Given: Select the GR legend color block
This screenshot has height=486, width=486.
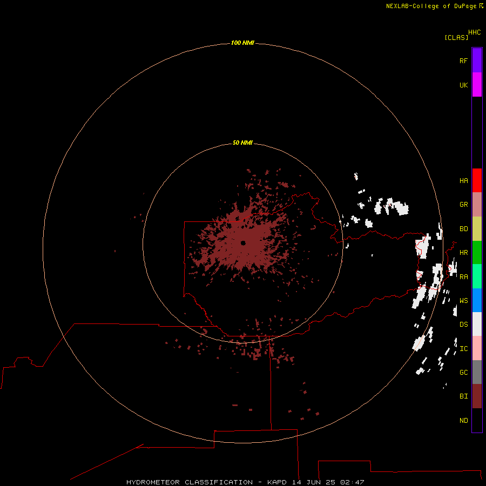Looking at the screenshot, I should [x=477, y=204].
